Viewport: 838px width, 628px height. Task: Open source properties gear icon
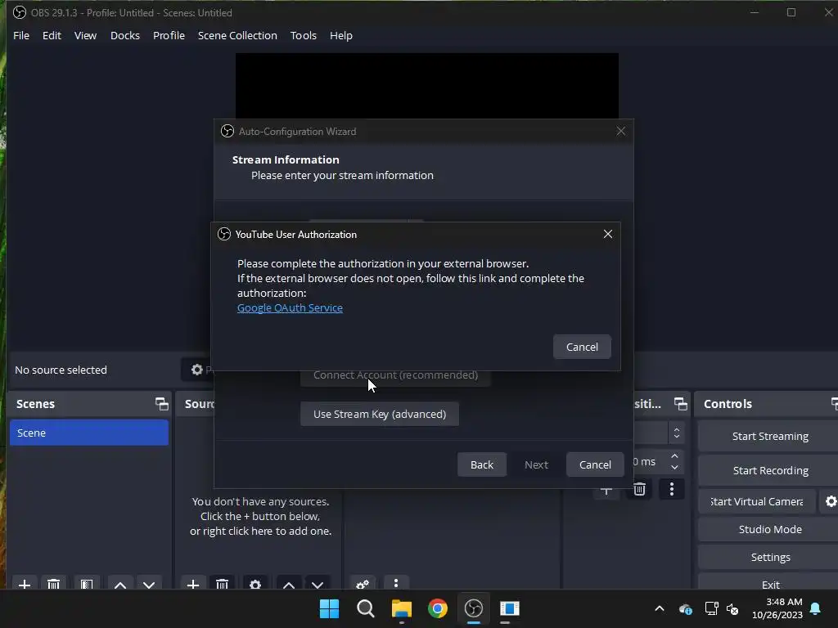click(255, 584)
